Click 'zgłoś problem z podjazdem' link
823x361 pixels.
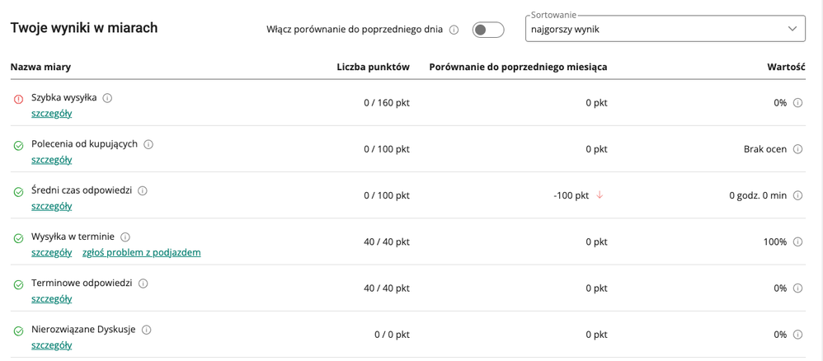click(141, 252)
